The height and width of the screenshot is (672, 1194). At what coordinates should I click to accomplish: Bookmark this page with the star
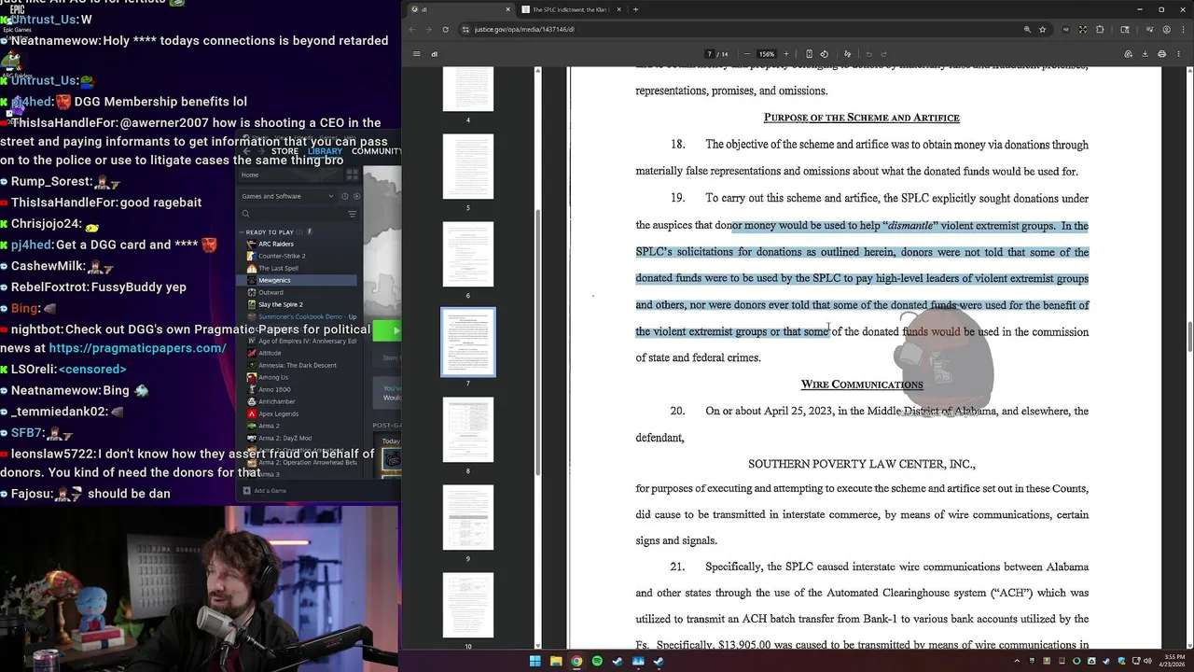(x=1042, y=29)
